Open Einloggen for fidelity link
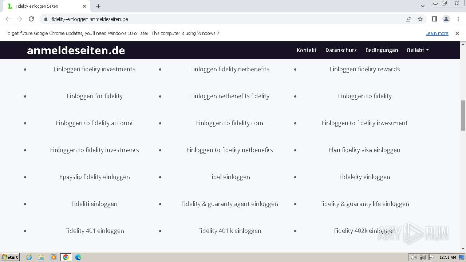Viewport: 466px width, 262px height. (95, 96)
